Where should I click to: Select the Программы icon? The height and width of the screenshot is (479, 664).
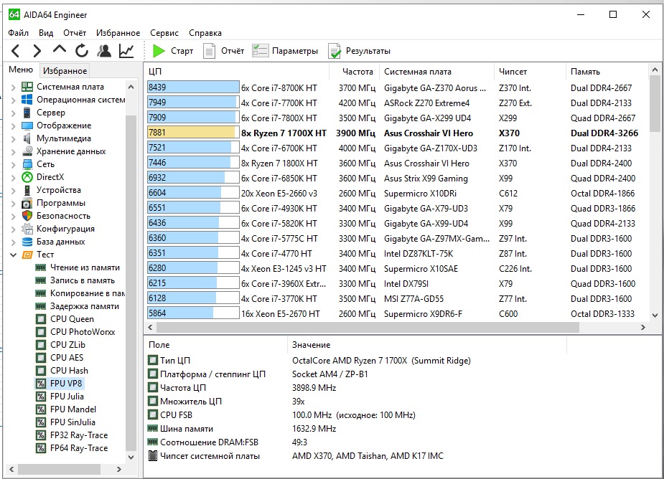[x=27, y=203]
